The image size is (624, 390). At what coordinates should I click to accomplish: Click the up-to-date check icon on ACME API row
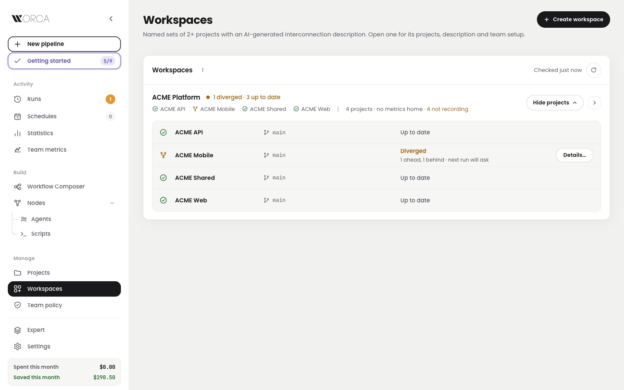click(163, 133)
